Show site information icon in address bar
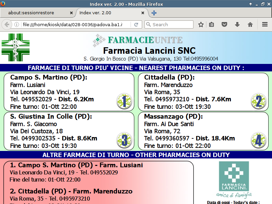The height and width of the screenshot is (204, 272). pyautogui.click(x=16, y=24)
